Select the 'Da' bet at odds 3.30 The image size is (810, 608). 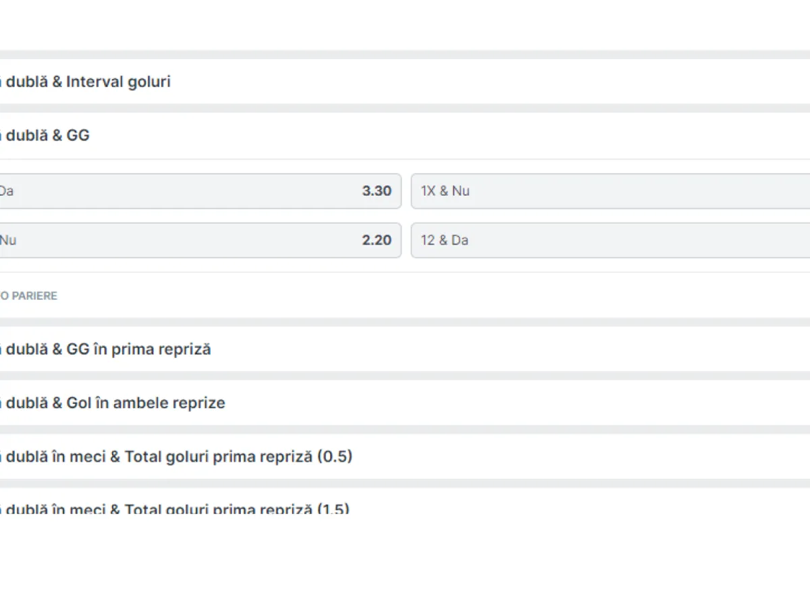[200, 191]
